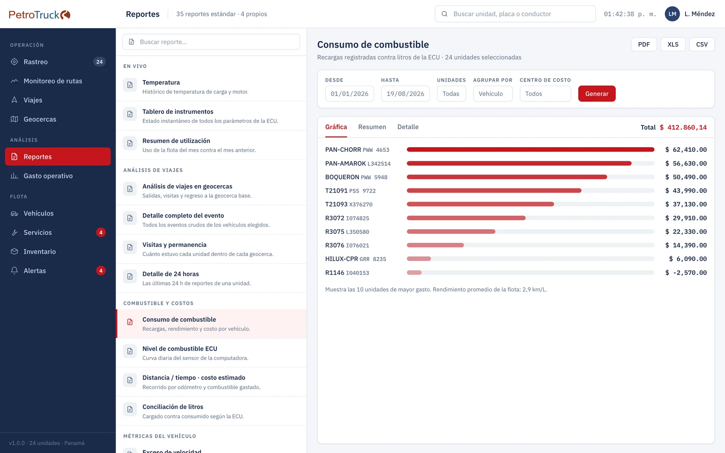Open the Desde date field 01/01/2026

tap(349, 94)
